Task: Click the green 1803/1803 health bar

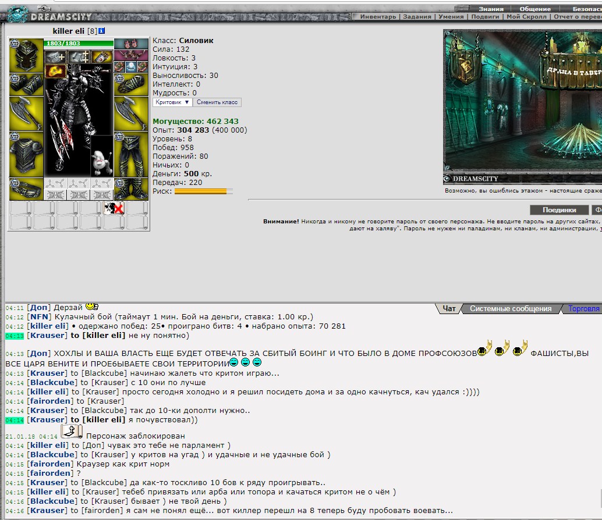Action: click(79, 43)
